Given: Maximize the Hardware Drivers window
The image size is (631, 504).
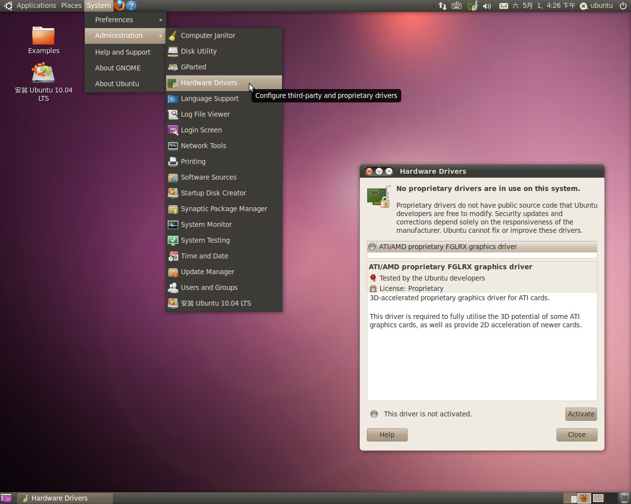Looking at the screenshot, I should (389, 171).
